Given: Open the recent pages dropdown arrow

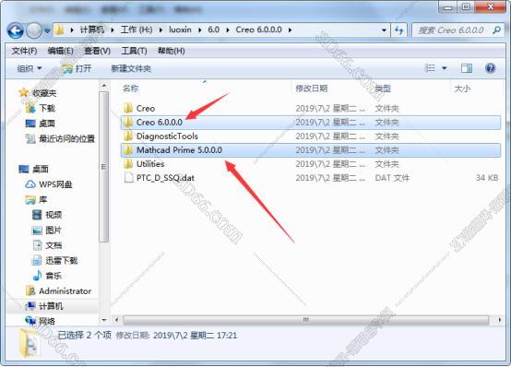Looking at the screenshot, I should pos(48,30).
